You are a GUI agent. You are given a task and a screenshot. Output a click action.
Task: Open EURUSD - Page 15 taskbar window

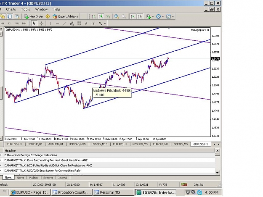(x=30, y=192)
